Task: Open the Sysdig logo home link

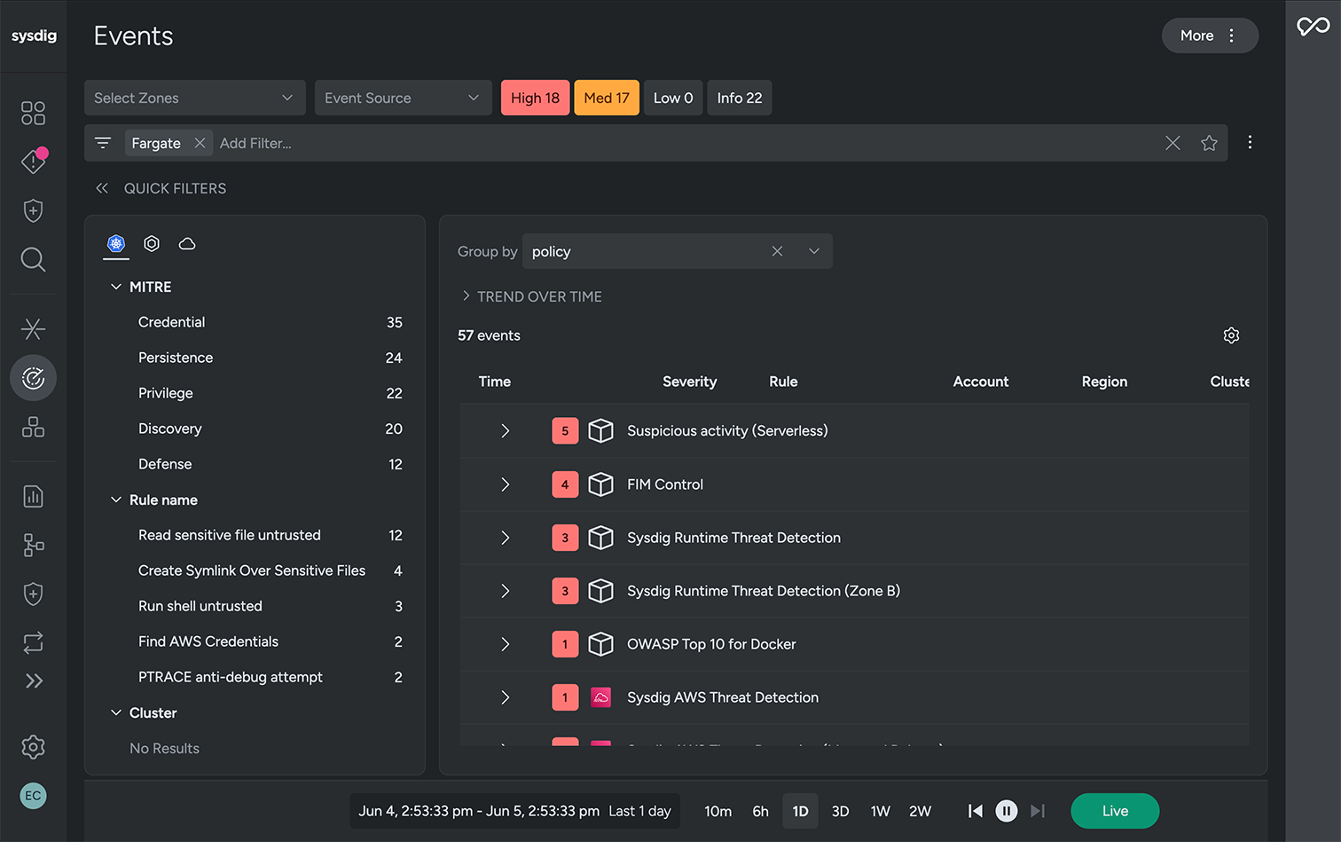Action: pos(34,35)
